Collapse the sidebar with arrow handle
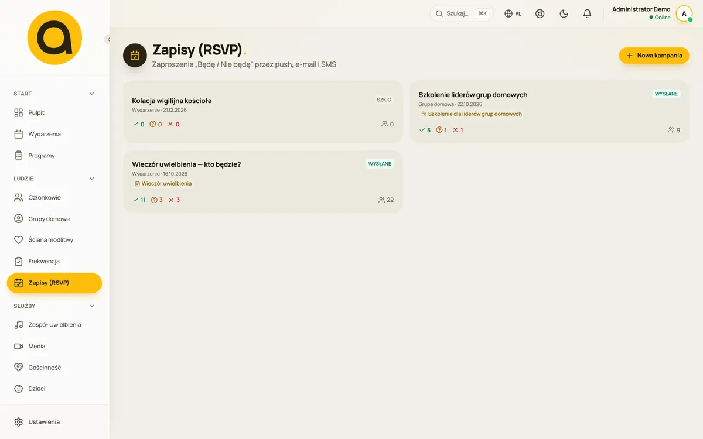The image size is (703, 439). coord(108,39)
